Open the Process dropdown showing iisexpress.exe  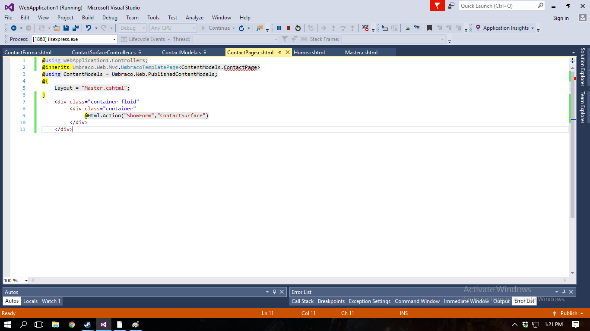tap(114, 39)
